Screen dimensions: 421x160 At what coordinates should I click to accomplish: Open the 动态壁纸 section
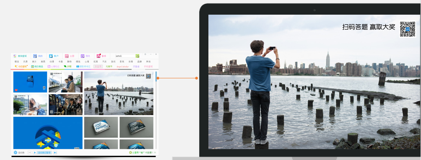coord(21,66)
